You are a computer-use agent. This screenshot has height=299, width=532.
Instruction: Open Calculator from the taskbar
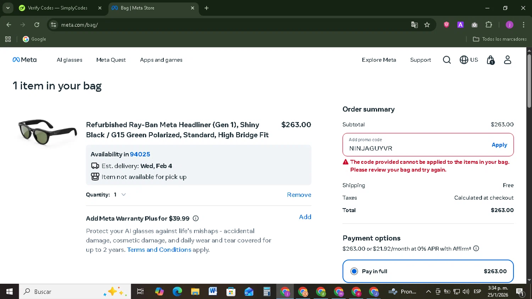pyautogui.click(x=267, y=292)
